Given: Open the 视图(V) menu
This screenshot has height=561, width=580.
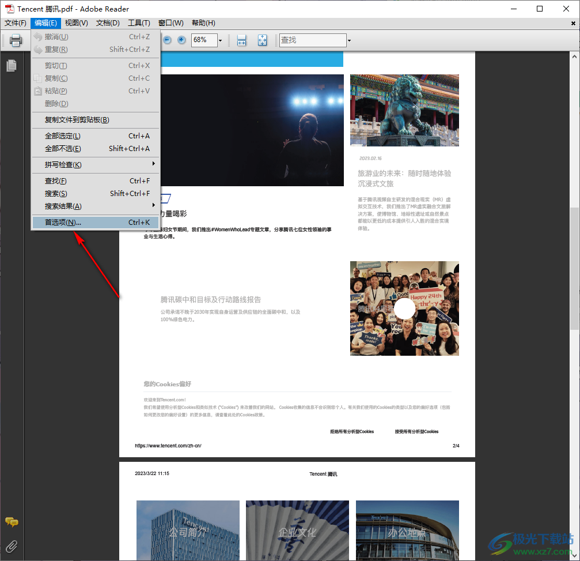Looking at the screenshot, I should pos(76,23).
